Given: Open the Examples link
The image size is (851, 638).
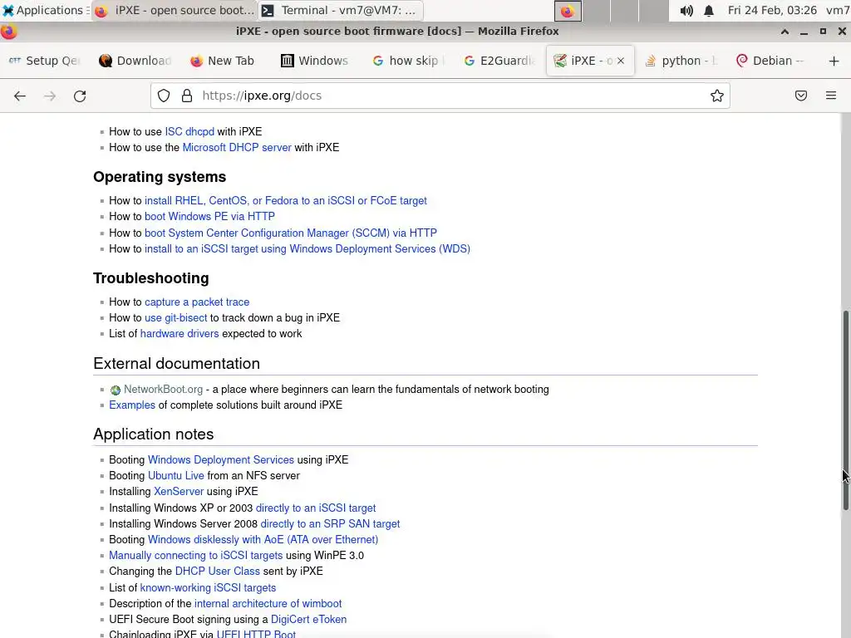Looking at the screenshot, I should 132,405.
